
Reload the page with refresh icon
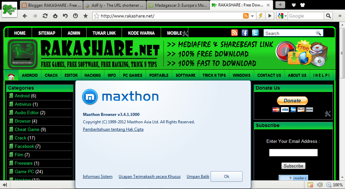click(45, 16)
